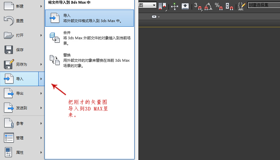Toggle the percent snap tool
Viewport: 280px width, 160px height.
pos(219,6)
